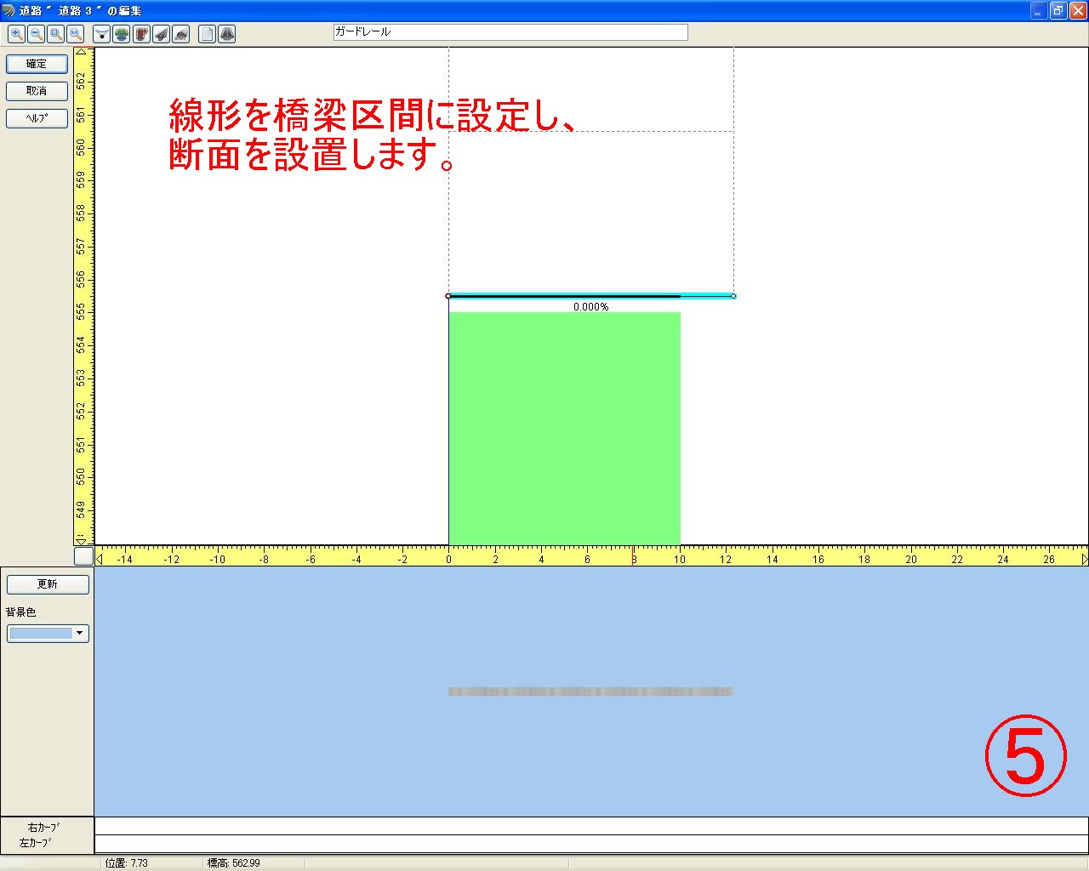This screenshot has height=871, width=1089.
Task: Click the ガードレール name input field
Action: click(510, 32)
